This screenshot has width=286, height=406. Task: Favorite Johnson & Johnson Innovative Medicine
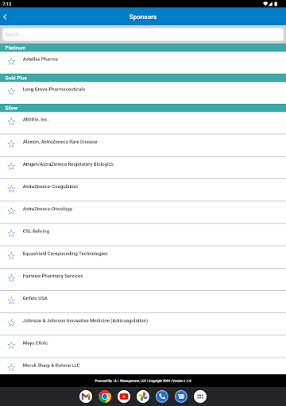coord(11,323)
